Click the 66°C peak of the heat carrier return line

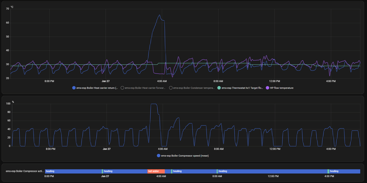pyautogui.click(x=160, y=15)
